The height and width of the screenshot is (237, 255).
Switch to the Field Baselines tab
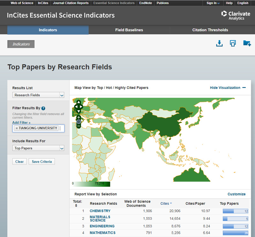129,30
